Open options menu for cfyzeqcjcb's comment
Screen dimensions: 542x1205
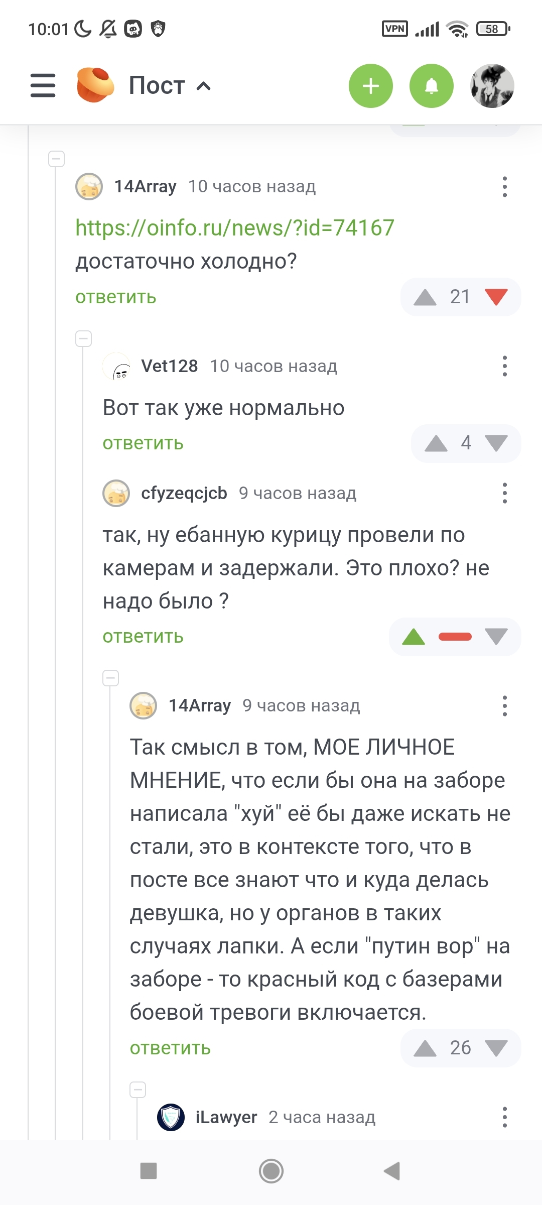(504, 493)
